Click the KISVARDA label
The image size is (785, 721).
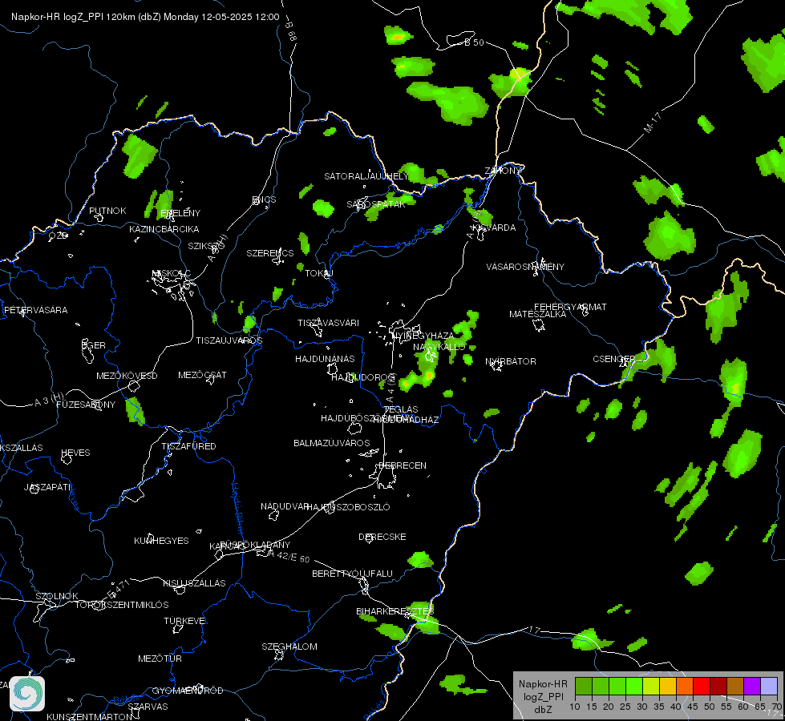[494, 228]
